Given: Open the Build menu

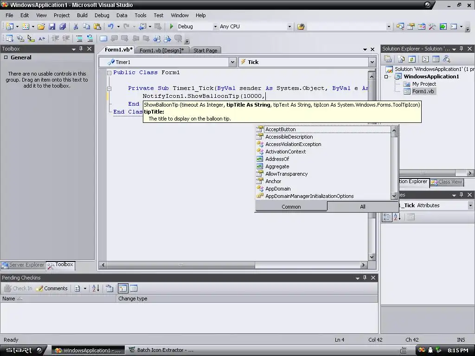Looking at the screenshot, I should coord(82,15).
